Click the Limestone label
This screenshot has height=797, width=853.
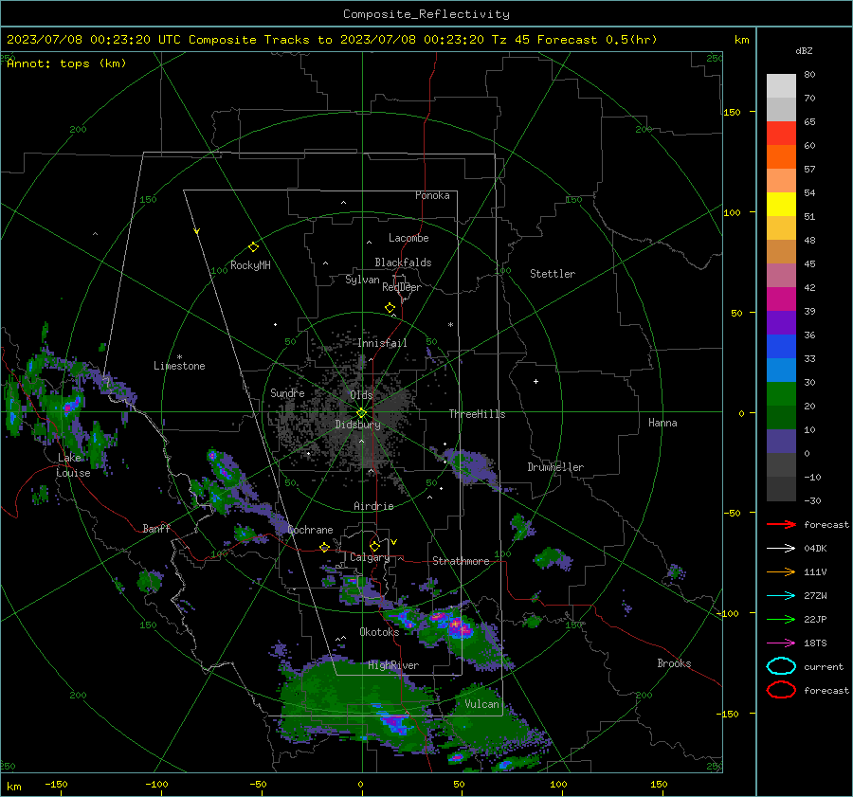[179, 366]
